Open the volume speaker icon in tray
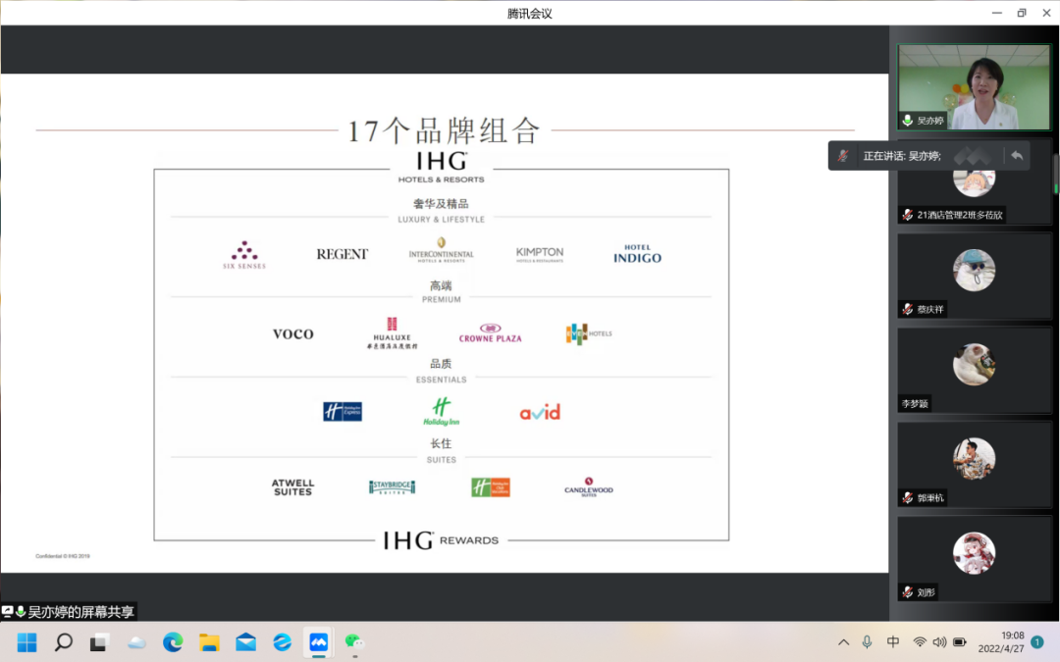This screenshot has height=662, width=1060. tap(939, 641)
